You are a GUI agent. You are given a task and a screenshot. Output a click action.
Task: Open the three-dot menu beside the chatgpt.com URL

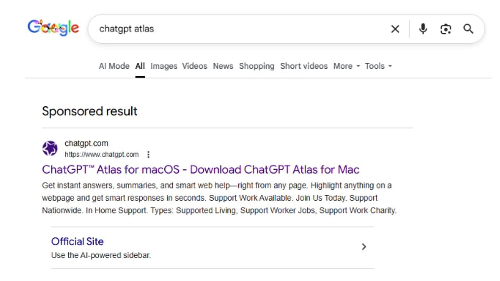coord(148,154)
